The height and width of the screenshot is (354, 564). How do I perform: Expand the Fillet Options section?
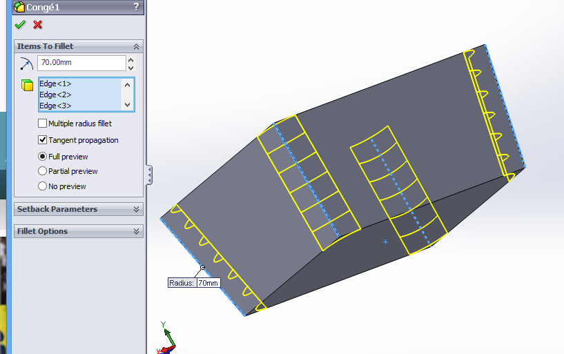click(x=136, y=231)
